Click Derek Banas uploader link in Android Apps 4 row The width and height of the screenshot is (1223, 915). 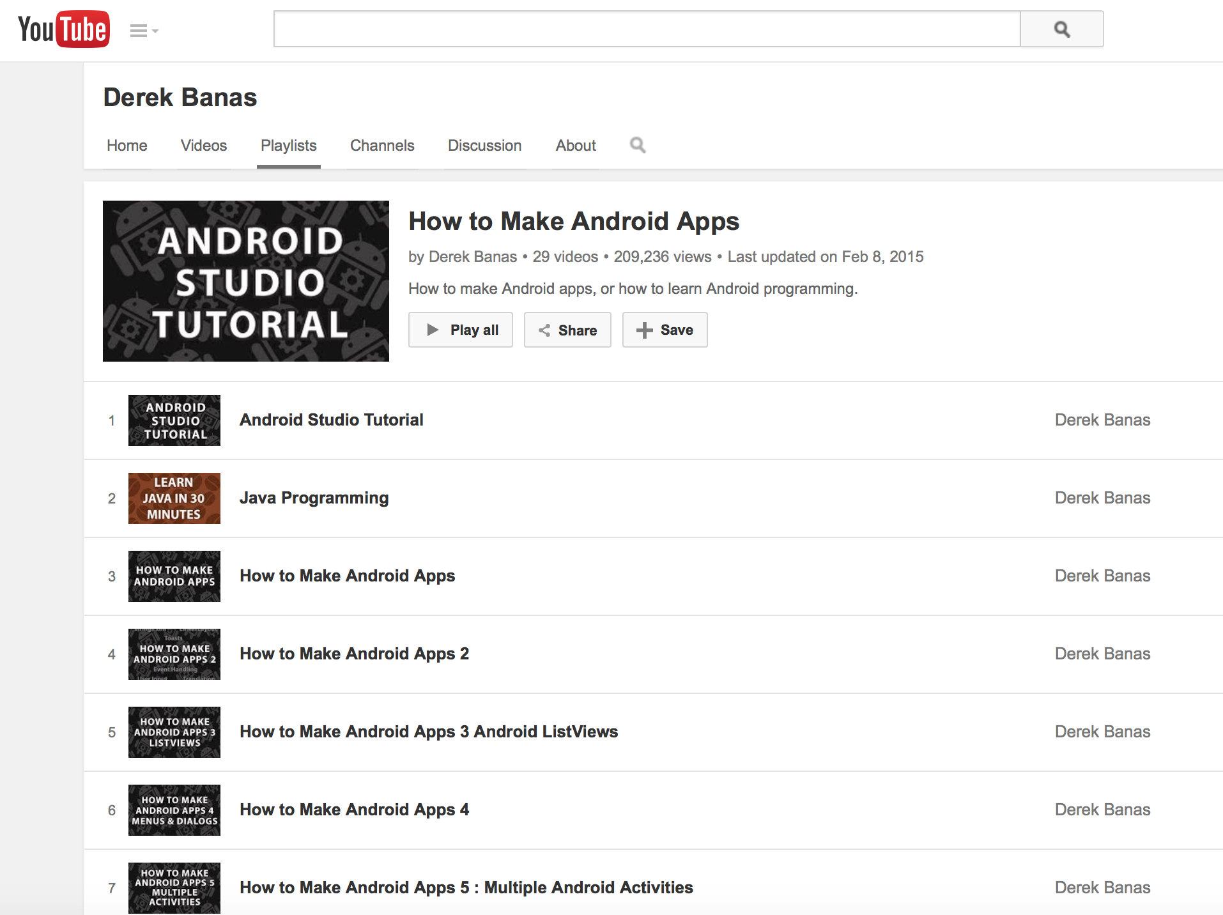pos(1102,810)
